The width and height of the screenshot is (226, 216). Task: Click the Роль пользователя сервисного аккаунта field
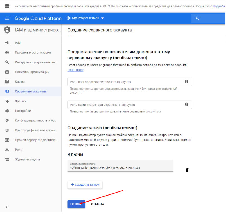tap(129, 82)
